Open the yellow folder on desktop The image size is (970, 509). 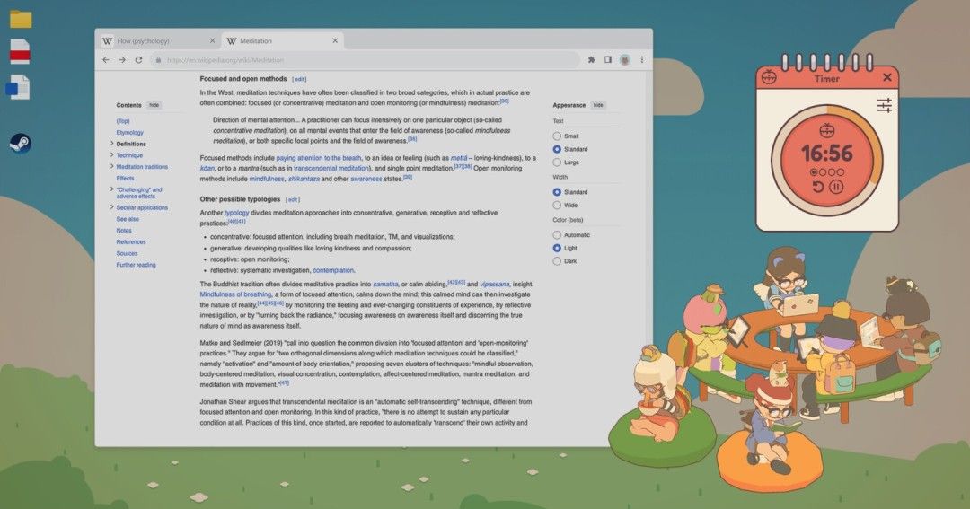20,19
